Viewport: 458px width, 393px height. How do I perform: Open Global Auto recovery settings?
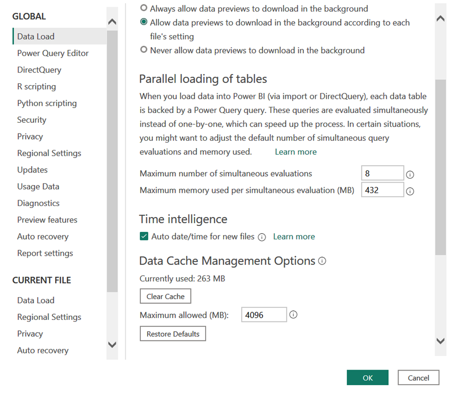pyautogui.click(x=43, y=236)
